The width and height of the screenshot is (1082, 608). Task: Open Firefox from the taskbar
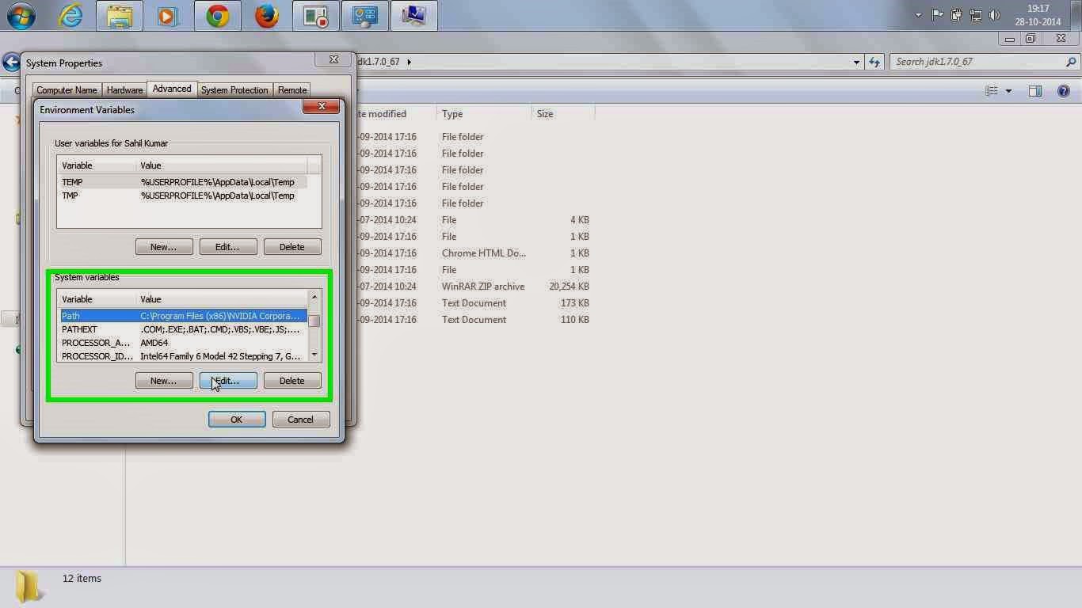pos(266,15)
